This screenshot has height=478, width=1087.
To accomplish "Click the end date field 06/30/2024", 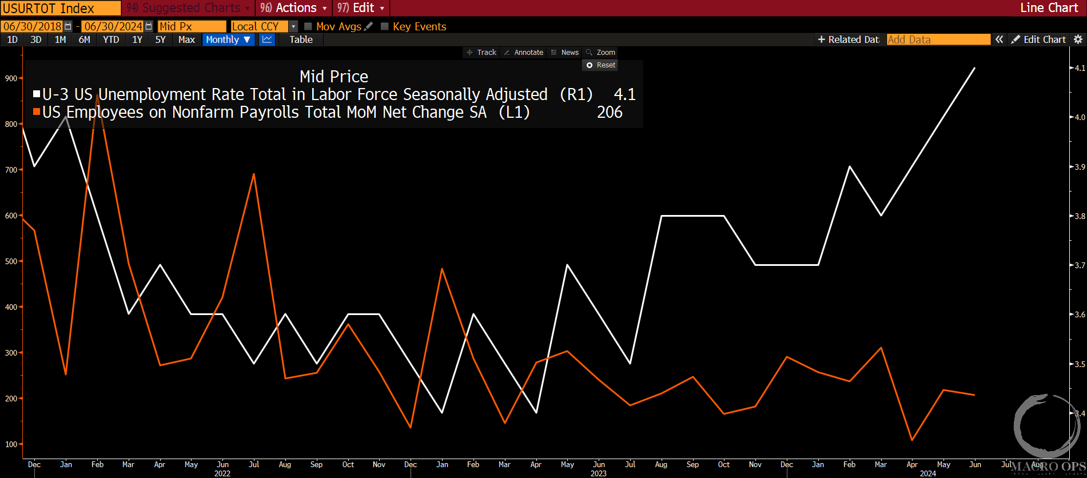I will [113, 26].
